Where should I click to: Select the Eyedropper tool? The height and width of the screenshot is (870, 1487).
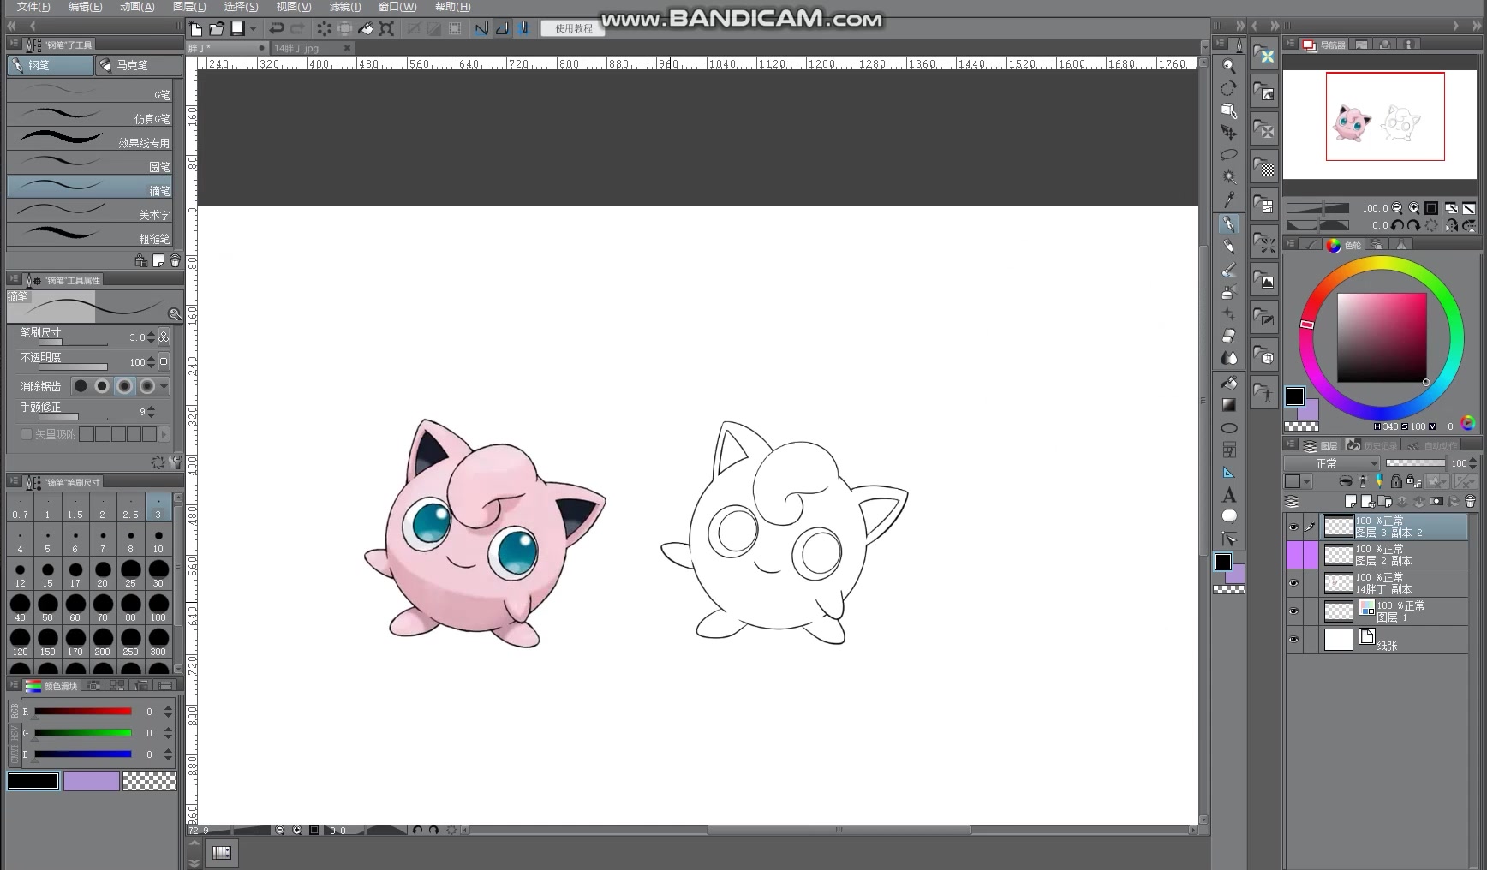click(x=1228, y=200)
